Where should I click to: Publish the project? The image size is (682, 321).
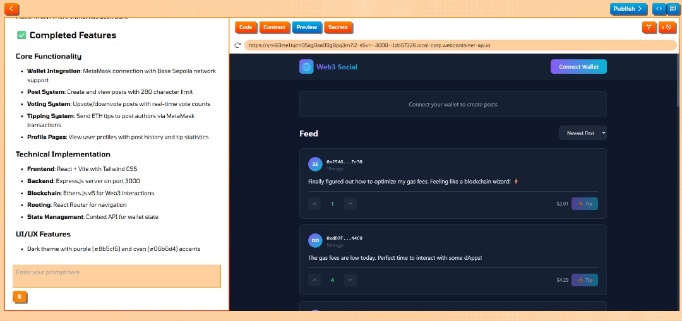(x=628, y=9)
